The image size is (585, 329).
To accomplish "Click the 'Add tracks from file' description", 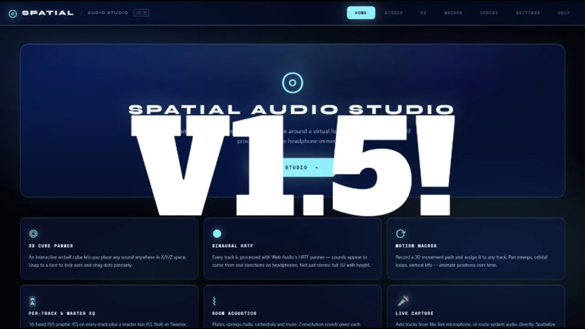I will (475, 324).
